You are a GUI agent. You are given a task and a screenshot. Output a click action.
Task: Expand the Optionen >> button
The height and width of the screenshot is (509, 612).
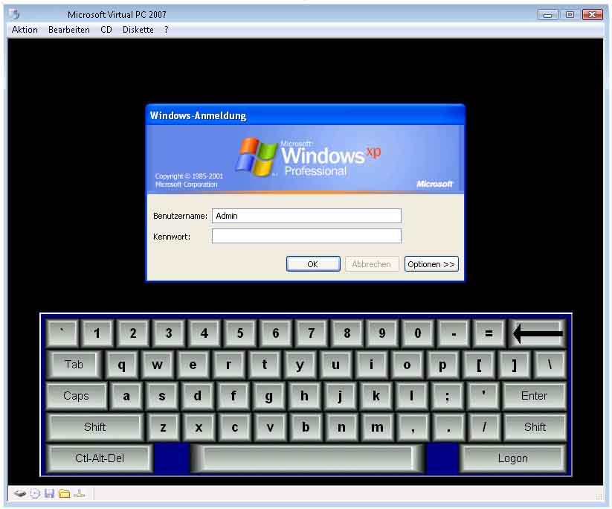(431, 264)
